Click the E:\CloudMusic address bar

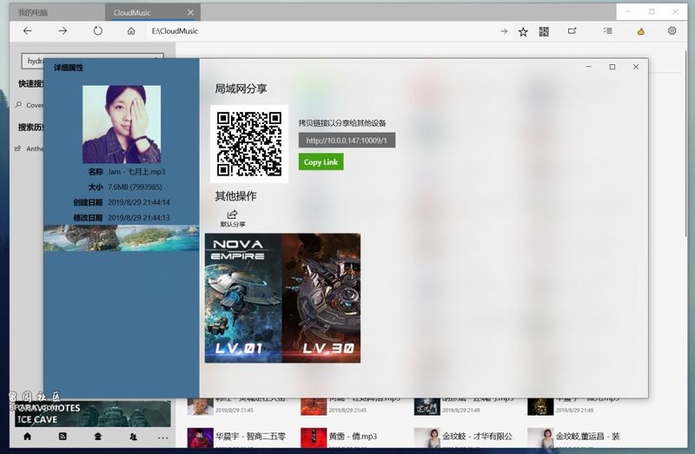tap(321, 31)
